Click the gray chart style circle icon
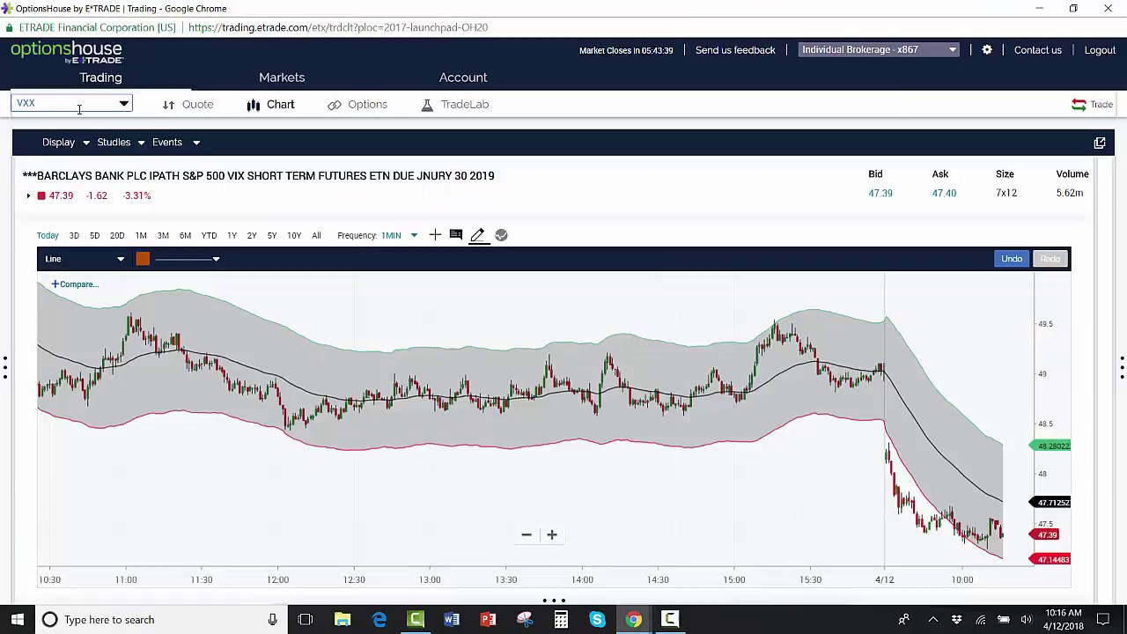The image size is (1127, 634). pos(501,235)
